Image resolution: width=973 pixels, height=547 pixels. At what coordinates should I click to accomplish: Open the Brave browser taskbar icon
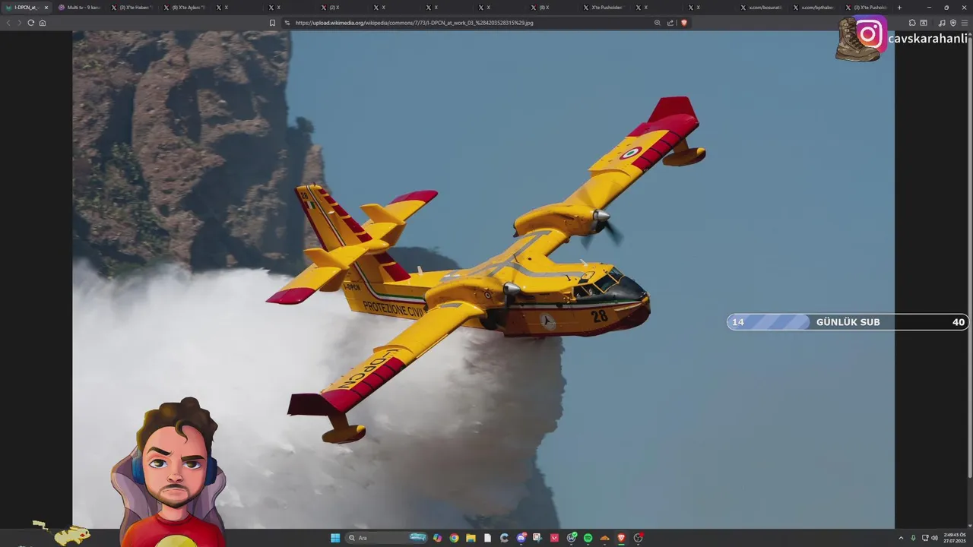(x=621, y=538)
